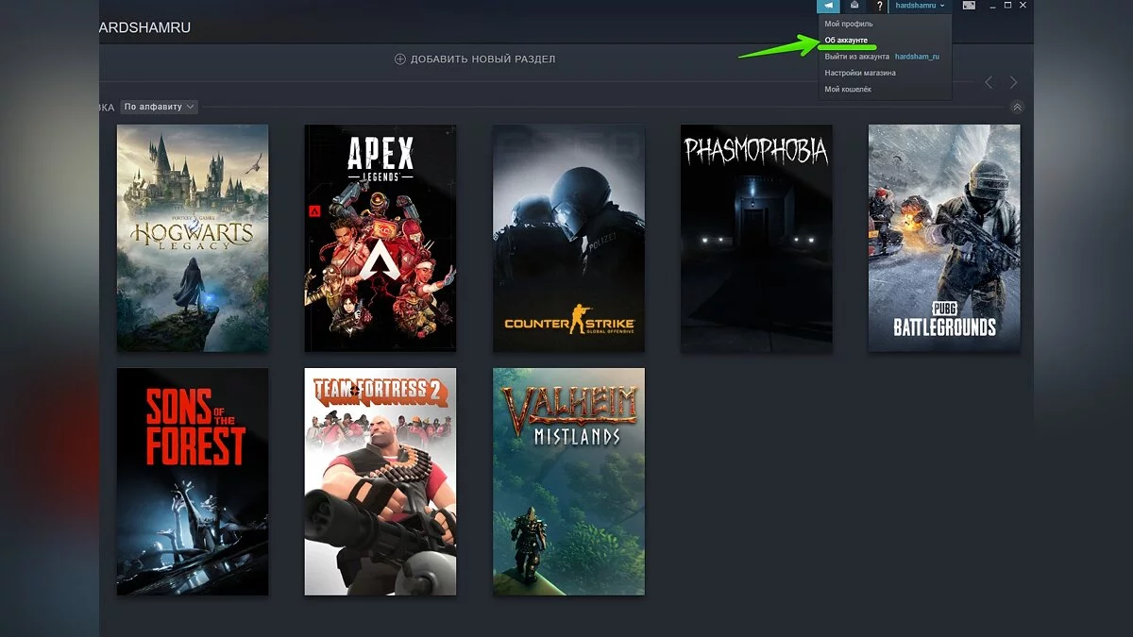Open Мой кошелёк menu entry
The height and width of the screenshot is (637, 1133).
(x=848, y=89)
